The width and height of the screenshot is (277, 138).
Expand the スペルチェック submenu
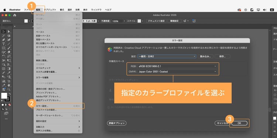point(58,68)
